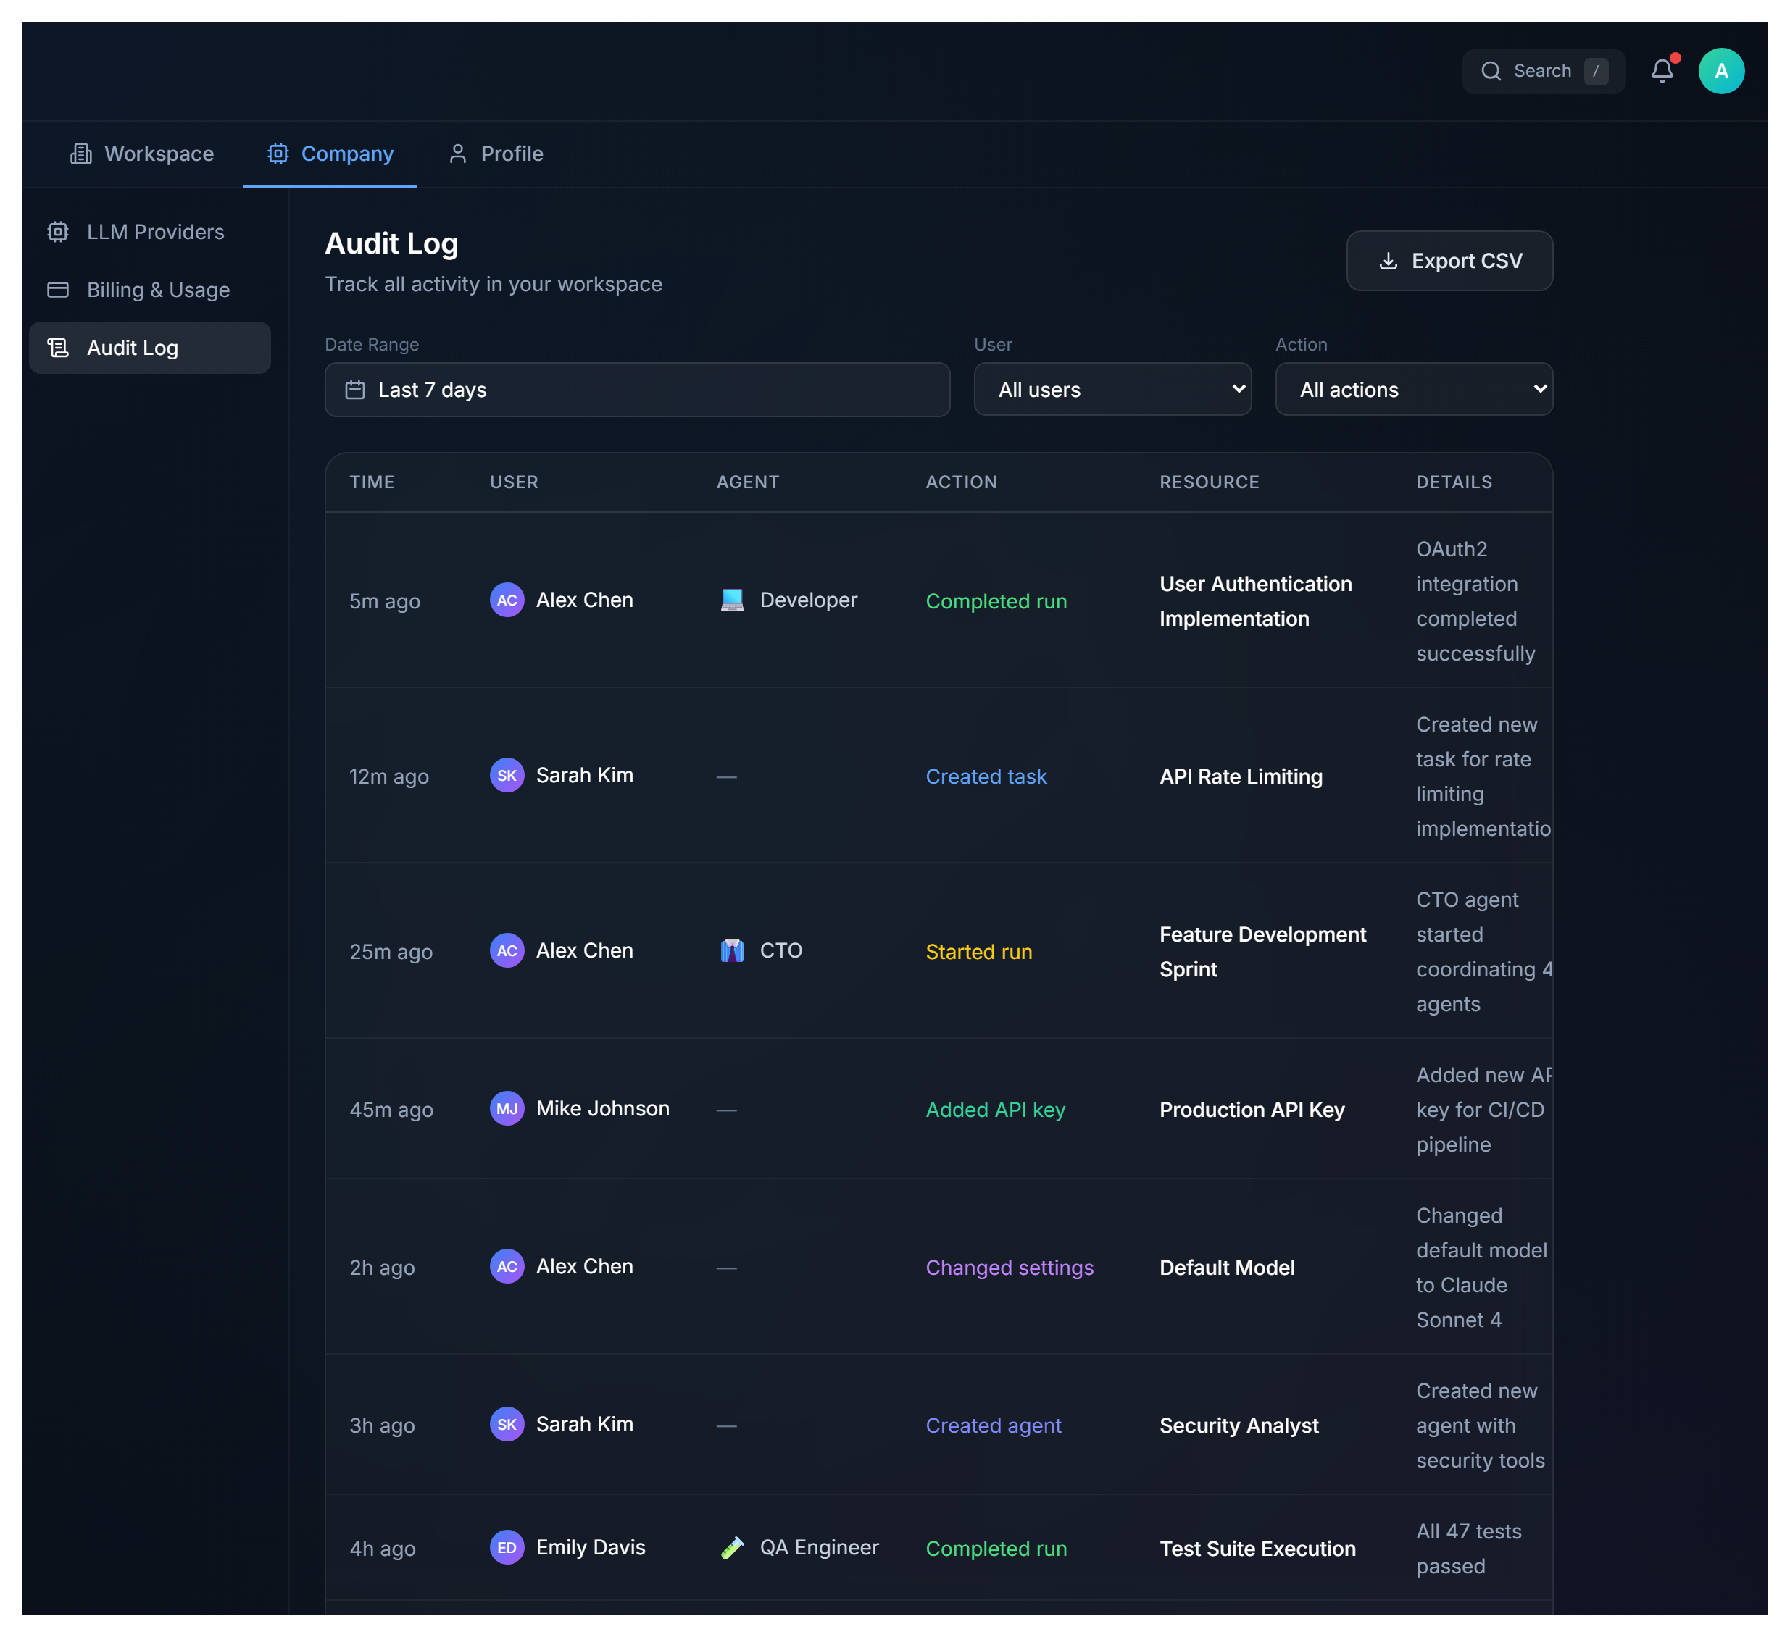
Task: Click the search magnifier icon
Action: coord(1491,71)
